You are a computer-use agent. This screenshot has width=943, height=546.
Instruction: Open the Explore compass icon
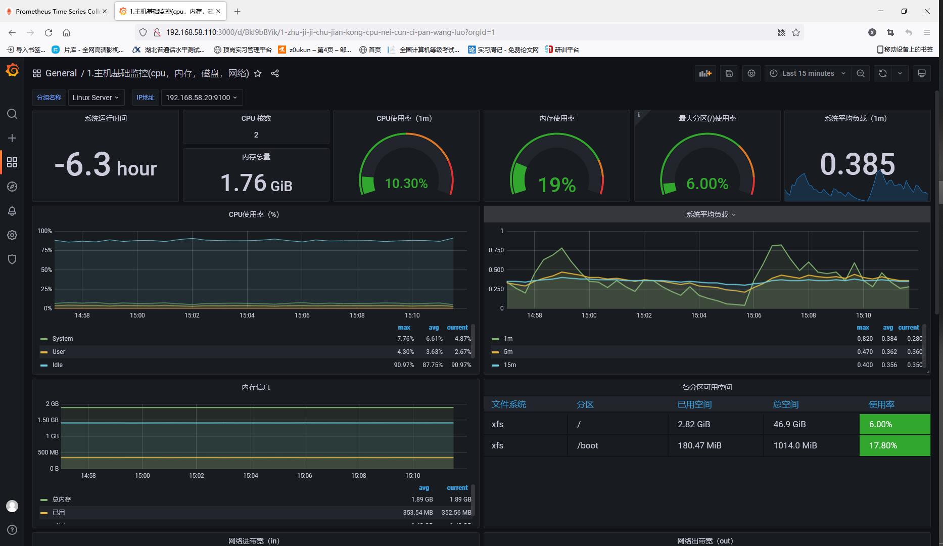coord(12,187)
